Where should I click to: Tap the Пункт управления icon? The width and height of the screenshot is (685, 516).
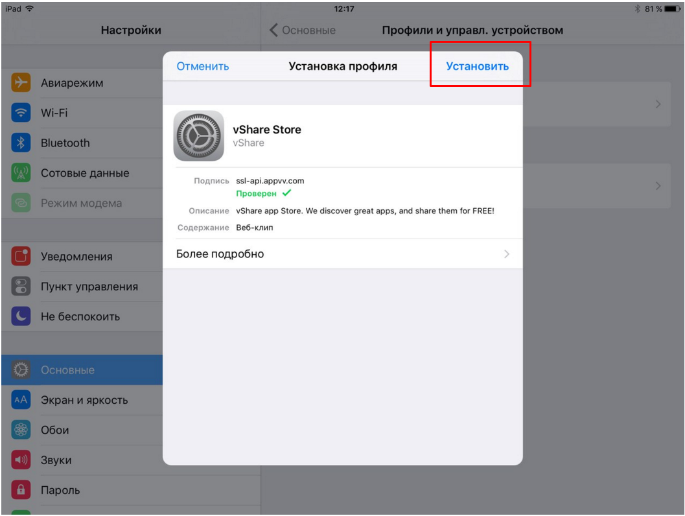tap(21, 287)
